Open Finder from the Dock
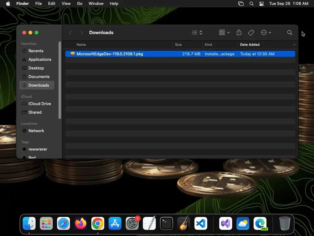Image resolution: width=314 pixels, height=236 pixels. pyautogui.click(x=29, y=223)
